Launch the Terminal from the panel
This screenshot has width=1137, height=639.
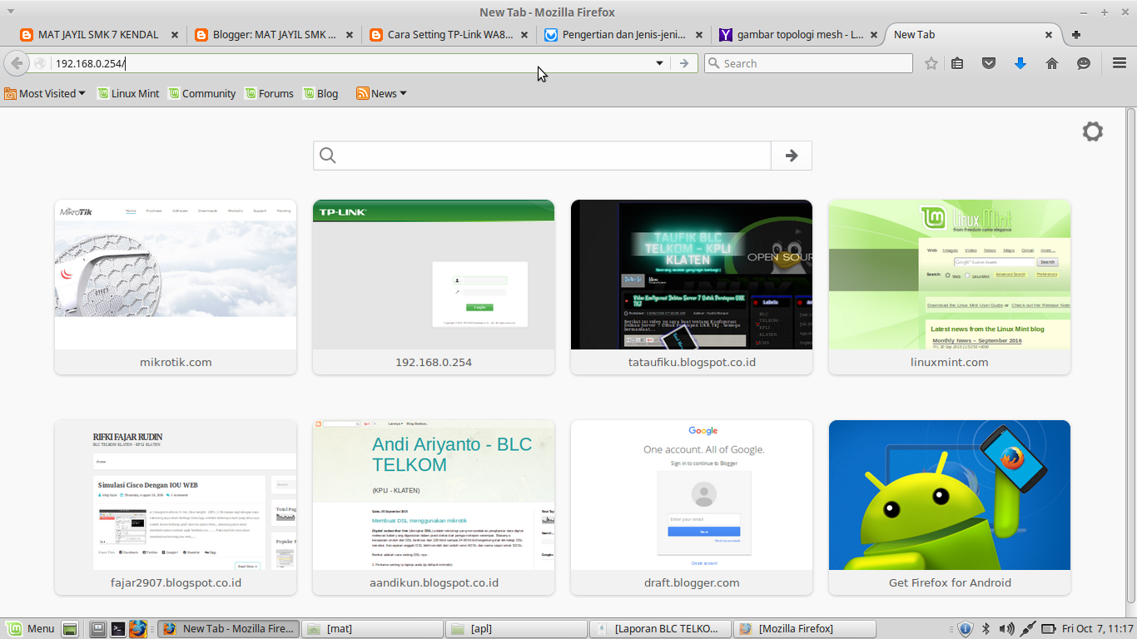118,629
